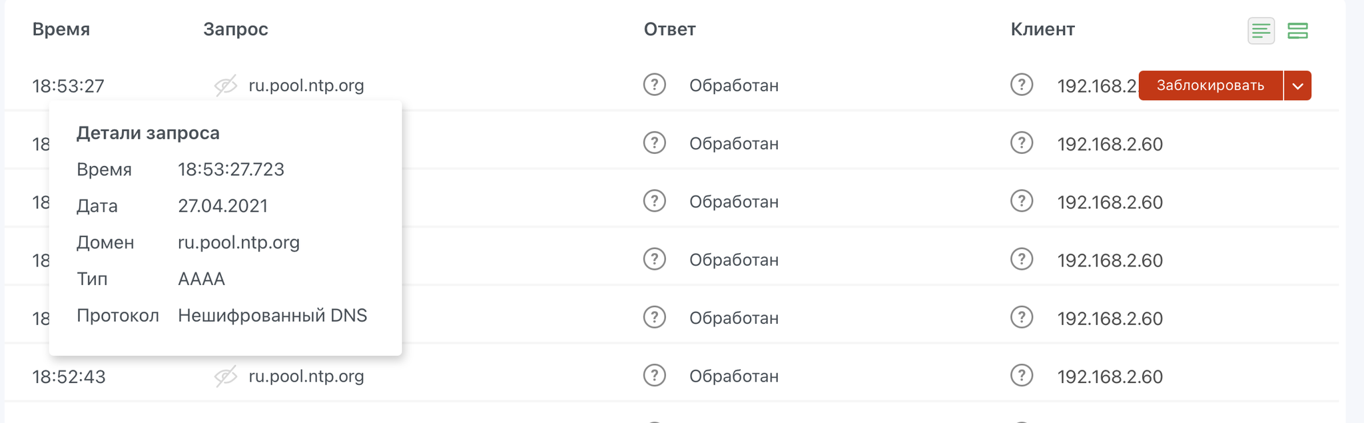1364x423 pixels.
Task: Click ru.pool.ntp.org in the 18:52:43 row
Action: (x=306, y=376)
